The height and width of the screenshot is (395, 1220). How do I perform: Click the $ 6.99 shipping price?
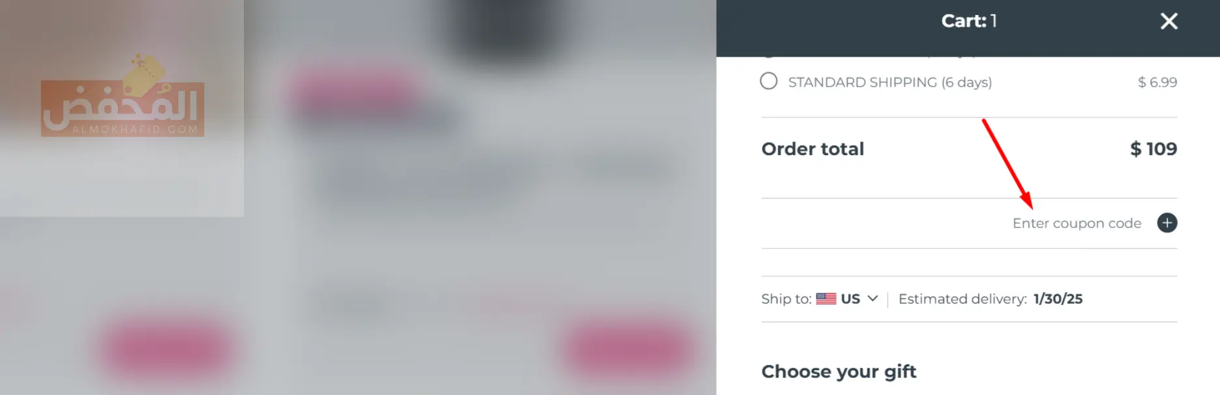[x=1157, y=82]
